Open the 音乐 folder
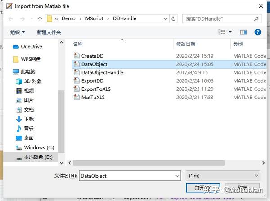Screen dimensions: 270x201 tap(25, 129)
